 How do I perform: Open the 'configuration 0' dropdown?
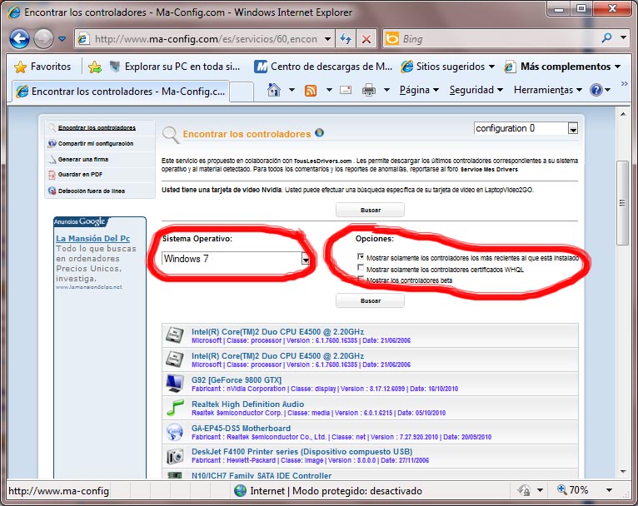(526, 128)
